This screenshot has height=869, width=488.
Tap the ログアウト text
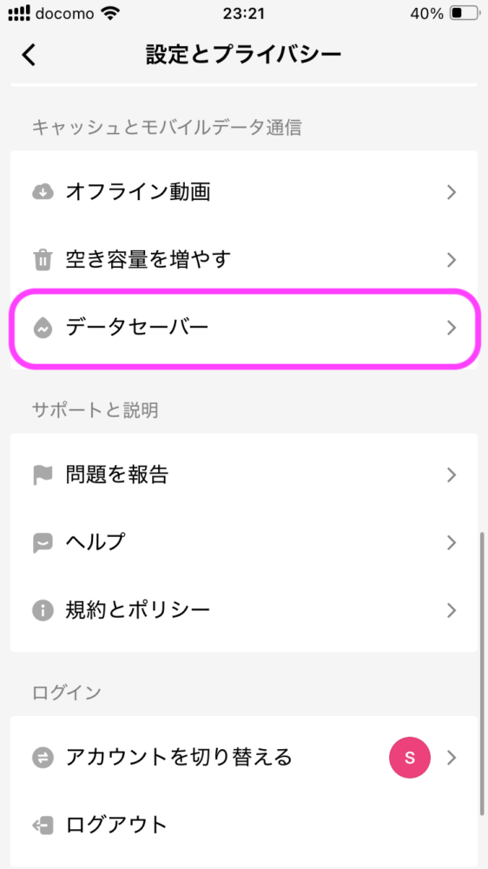coord(116,826)
